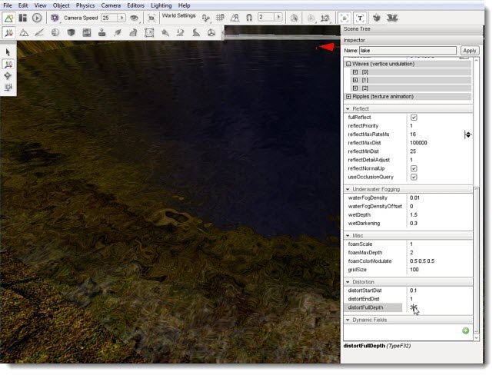Select the Terrain Editor tool
The width and height of the screenshot is (496, 375).
pos(24,32)
